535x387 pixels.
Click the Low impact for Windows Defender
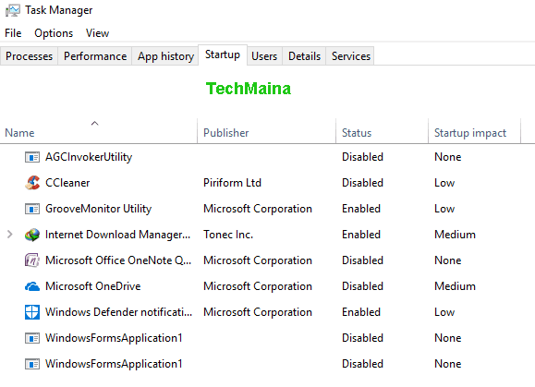tap(444, 312)
